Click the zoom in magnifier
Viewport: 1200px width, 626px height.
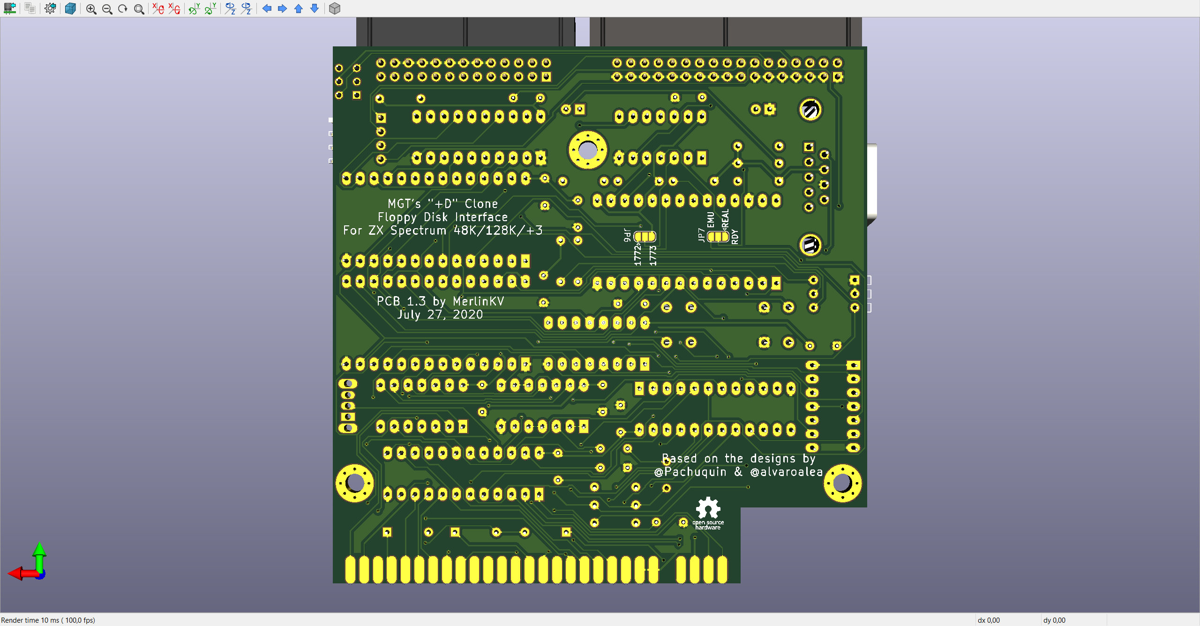coord(91,9)
